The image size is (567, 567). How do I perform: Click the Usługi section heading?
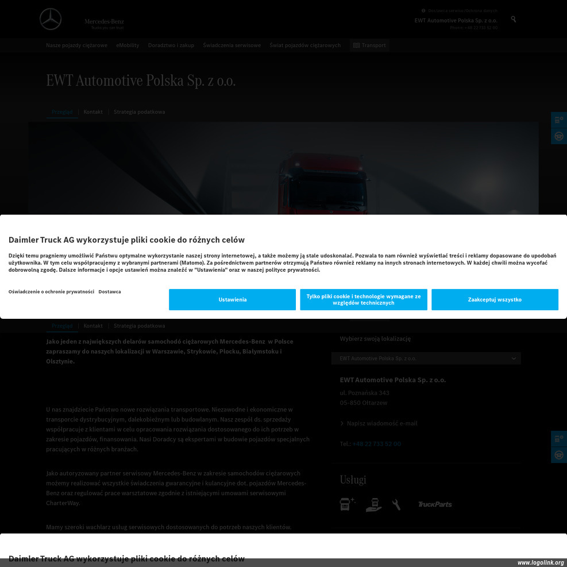pos(353,480)
